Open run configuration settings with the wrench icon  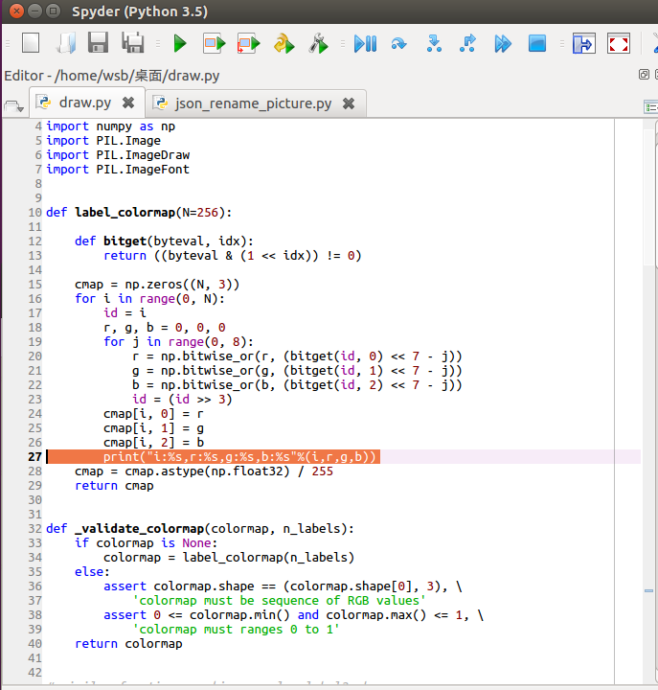[x=318, y=43]
